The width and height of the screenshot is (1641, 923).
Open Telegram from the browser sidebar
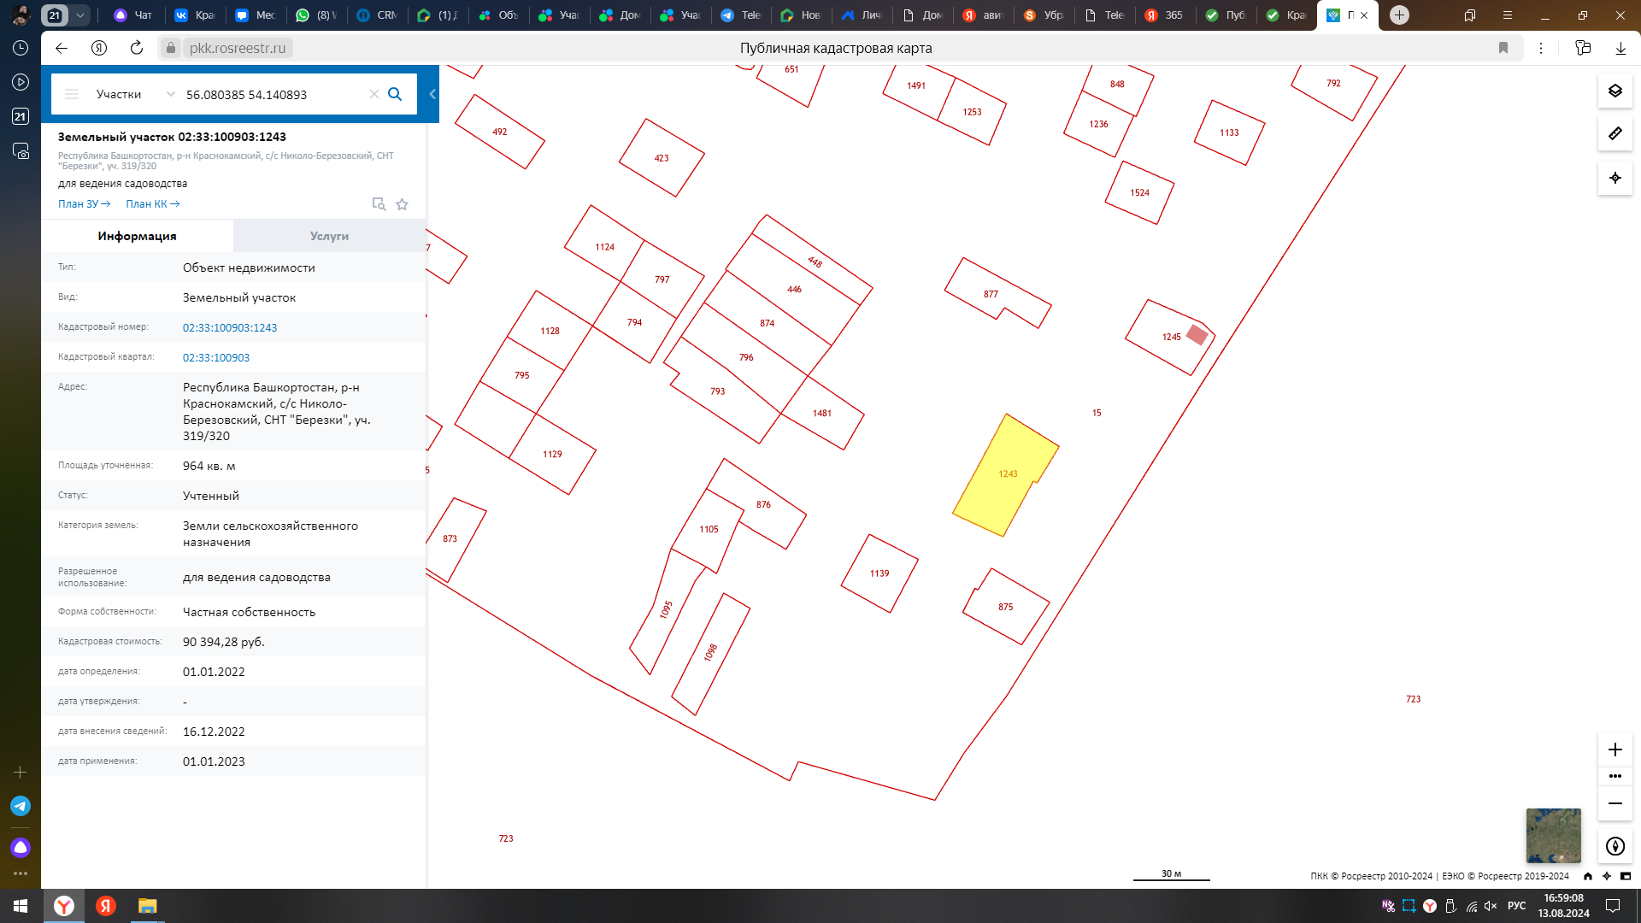coord(21,806)
